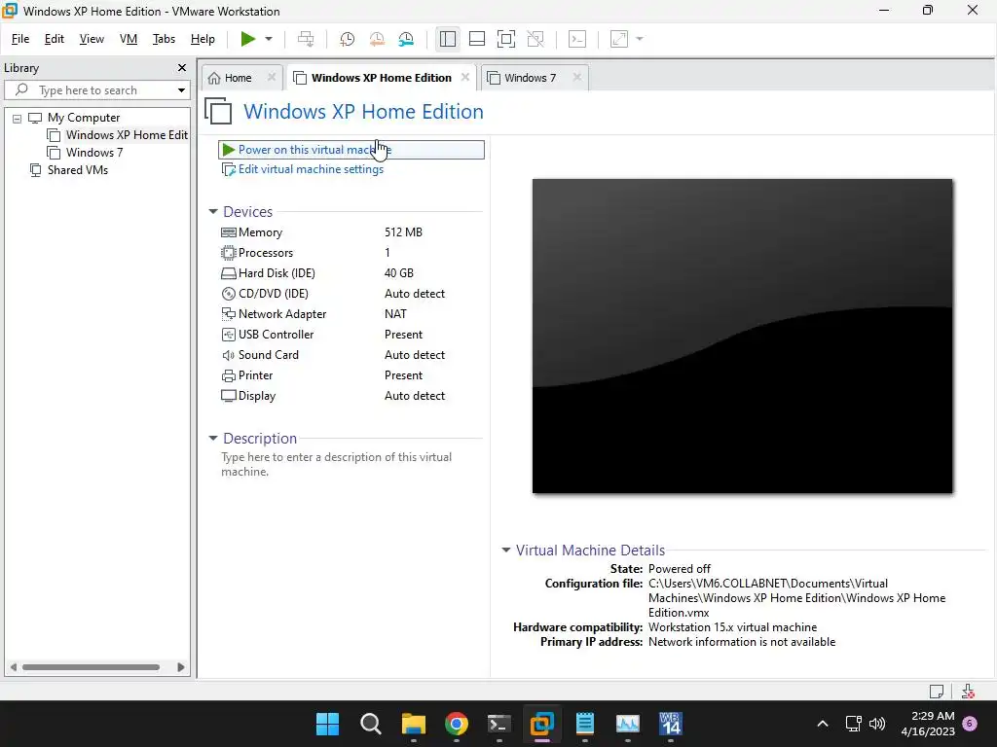Image resolution: width=997 pixels, height=747 pixels.
Task: Collapse the My Computer tree node
Action: 18,118
